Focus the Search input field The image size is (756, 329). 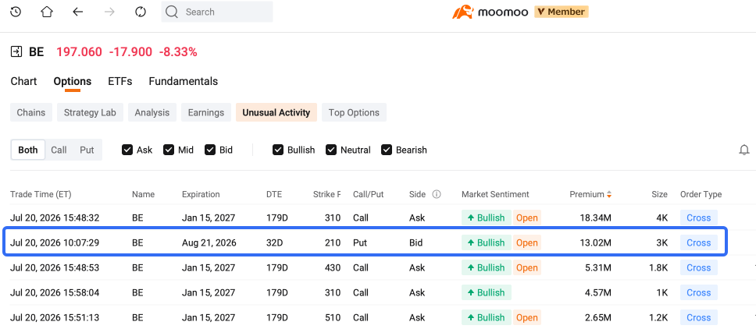[x=217, y=12]
